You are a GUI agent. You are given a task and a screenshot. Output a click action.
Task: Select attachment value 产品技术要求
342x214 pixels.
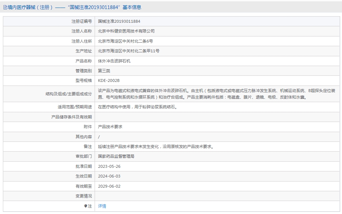pos(110,127)
